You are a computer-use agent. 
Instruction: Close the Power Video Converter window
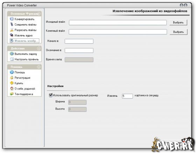pyautogui.click(x=186, y=5)
